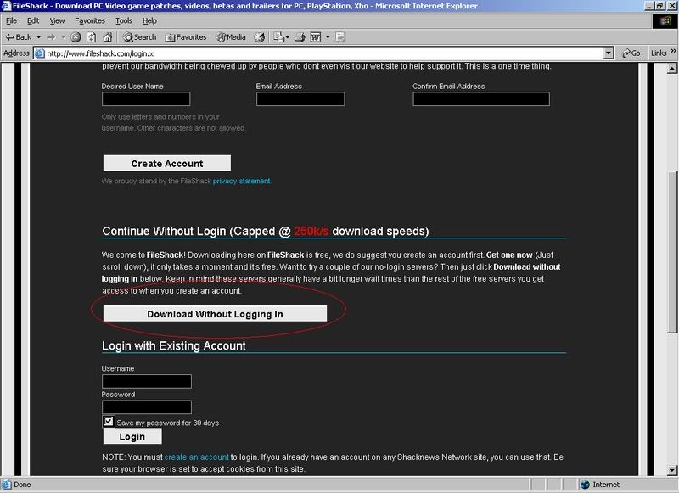Image resolution: width=679 pixels, height=493 pixels.
Task: Open the View menu
Action: pos(57,20)
